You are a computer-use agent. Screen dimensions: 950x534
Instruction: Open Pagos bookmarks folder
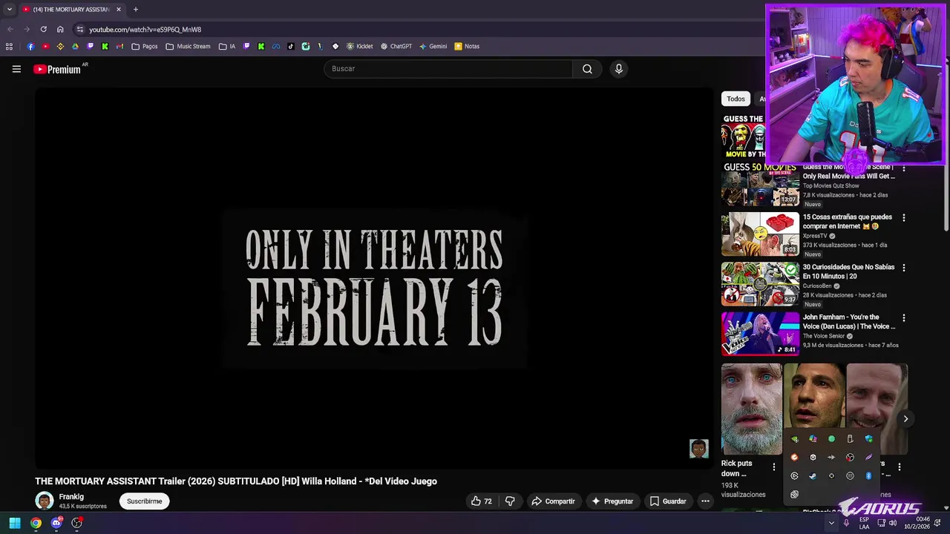point(145,46)
